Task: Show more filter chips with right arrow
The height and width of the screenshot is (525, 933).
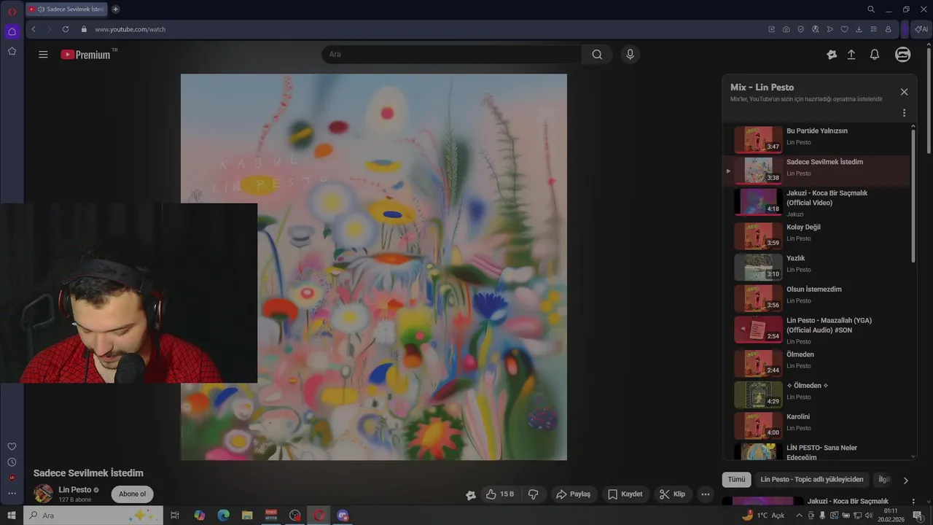Action: (x=905, y=481)
